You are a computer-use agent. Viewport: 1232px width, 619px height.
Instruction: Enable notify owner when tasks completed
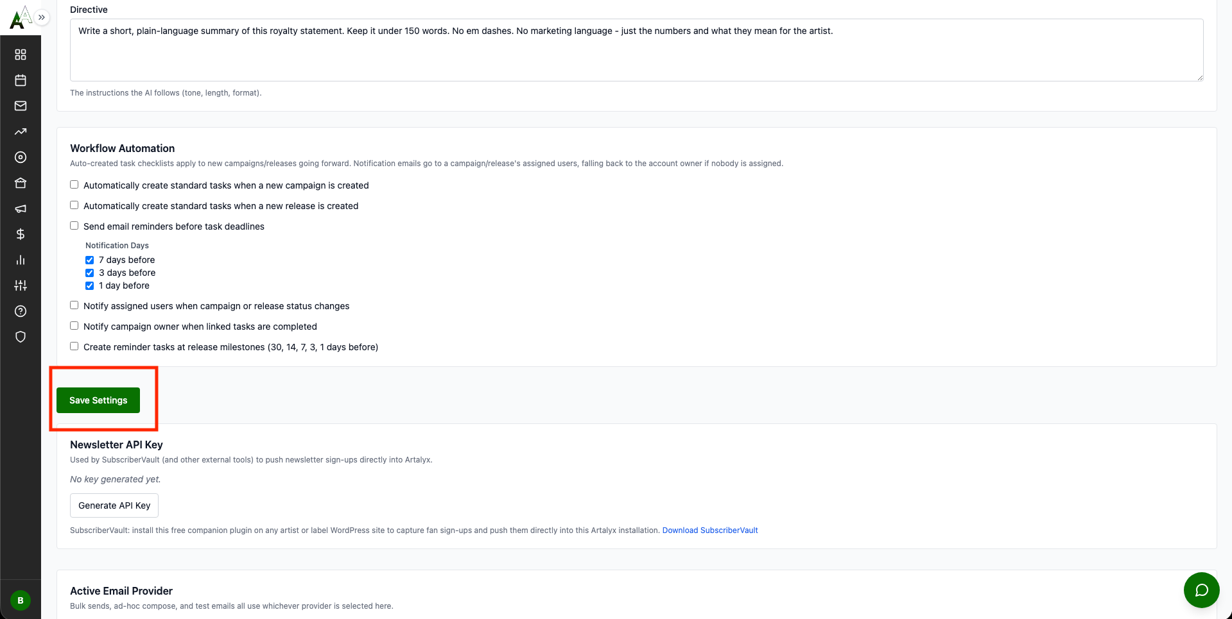[x=74, y=326]
